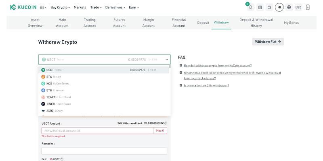Expand the Earn menu
The height and width of the screenshot is (161, 323).
click(134, 7)
